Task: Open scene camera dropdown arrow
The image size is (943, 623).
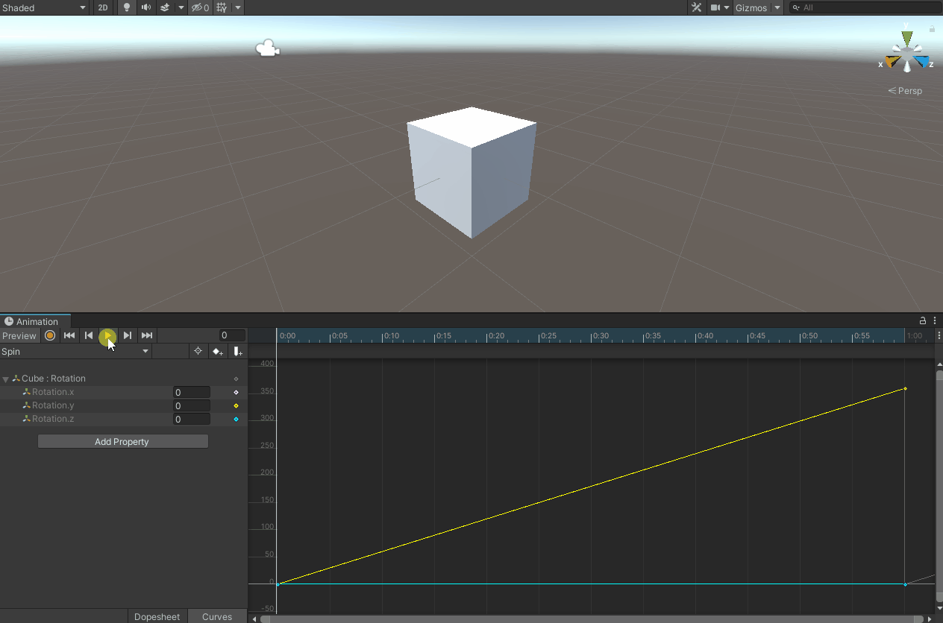Action: (x=727, y=7)
